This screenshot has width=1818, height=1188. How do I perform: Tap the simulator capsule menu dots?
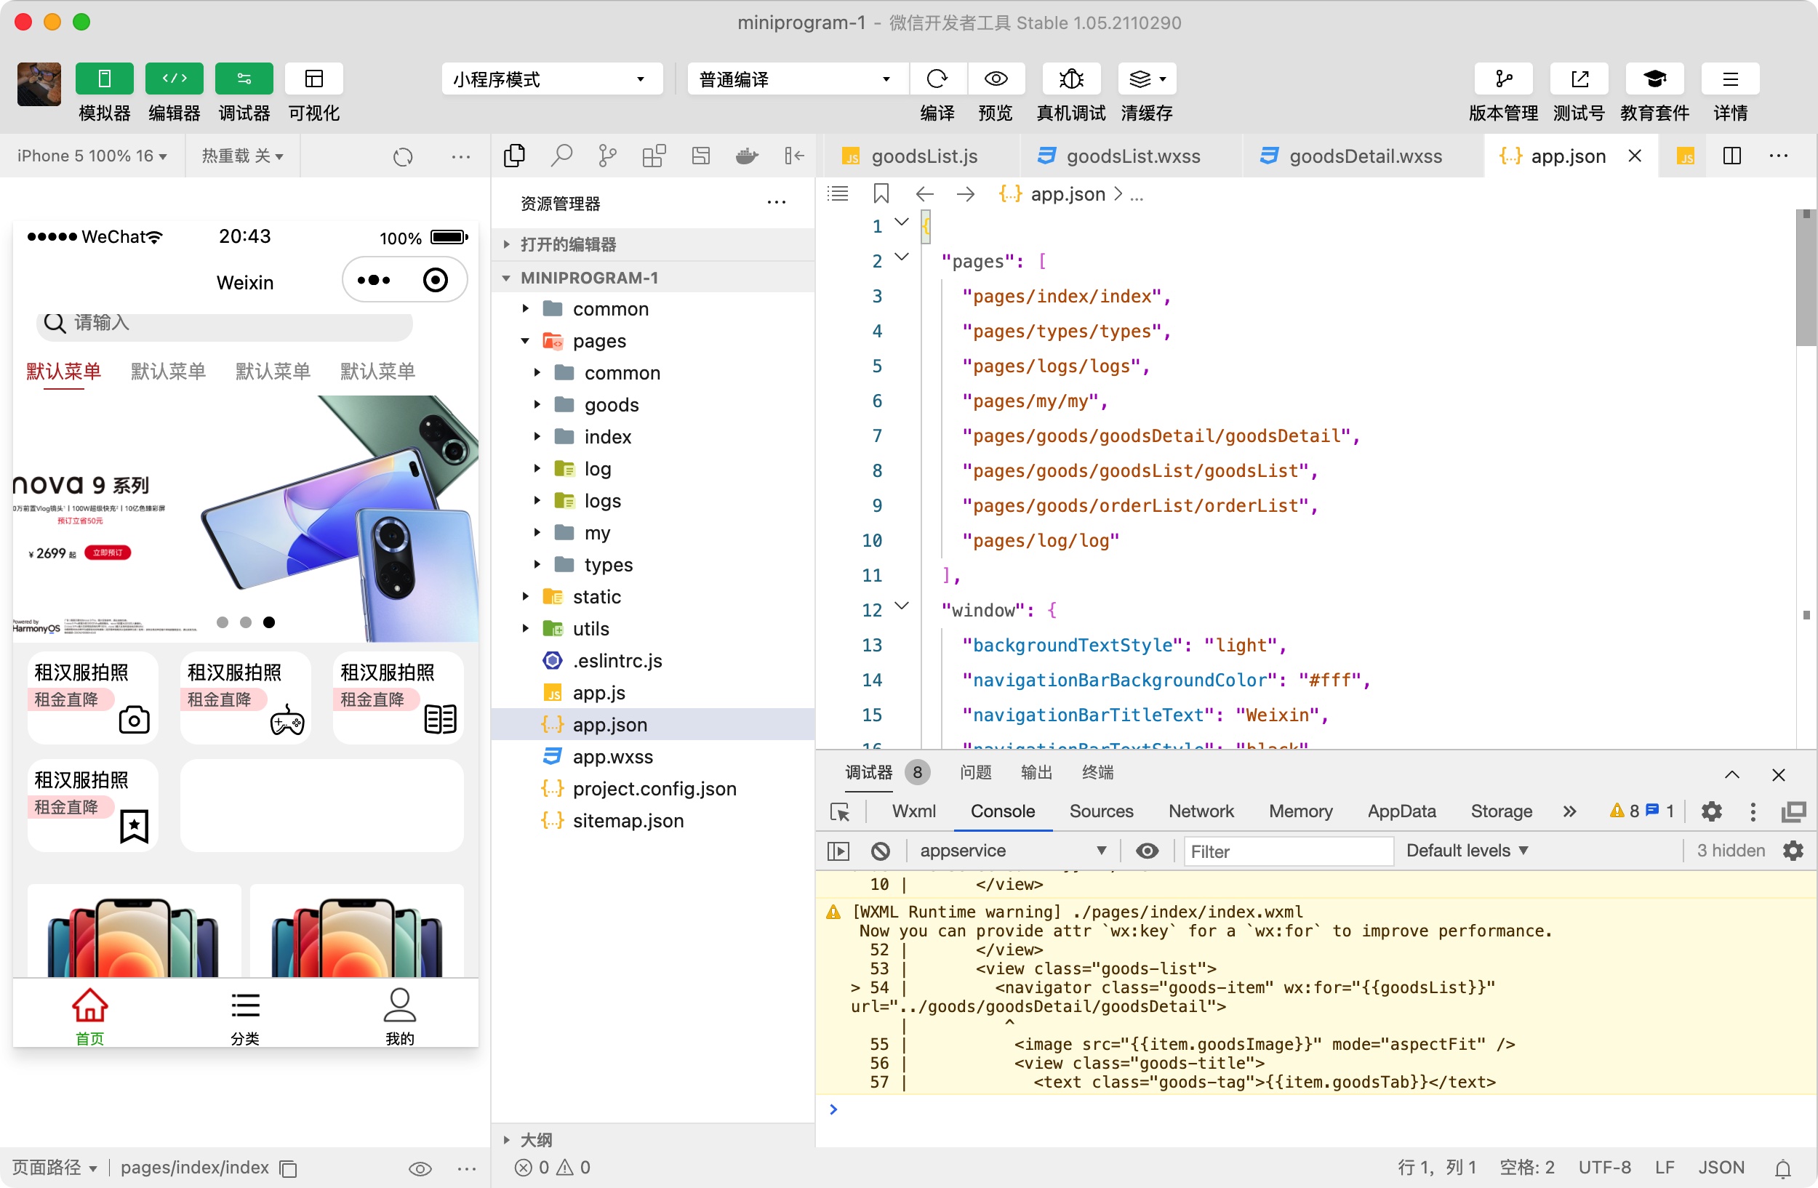click(x=374, y=280)
